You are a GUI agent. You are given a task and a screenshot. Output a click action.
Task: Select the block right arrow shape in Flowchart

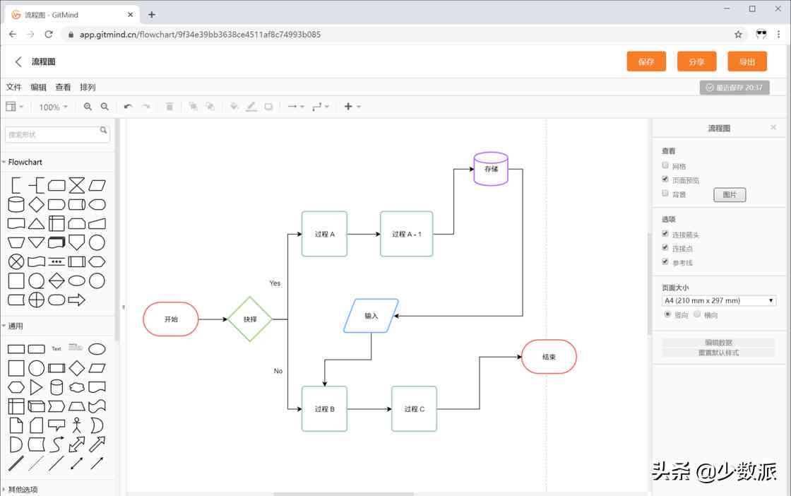pos(77,300)
